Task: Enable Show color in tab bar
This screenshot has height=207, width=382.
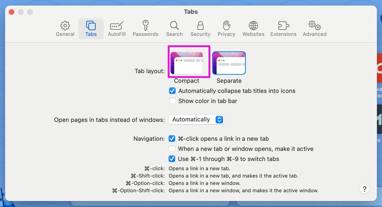Action: click(172, 101)
